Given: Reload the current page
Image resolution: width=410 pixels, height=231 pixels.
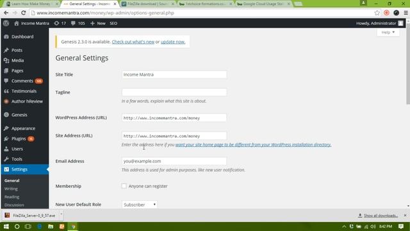Looking at the screenshot, I should [24, 13].
